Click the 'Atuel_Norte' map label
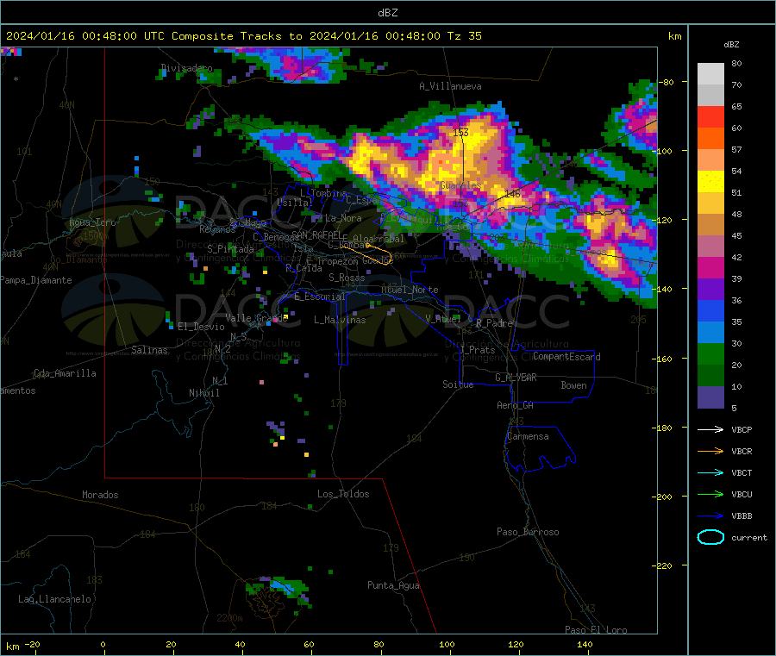 pos(410,290)
